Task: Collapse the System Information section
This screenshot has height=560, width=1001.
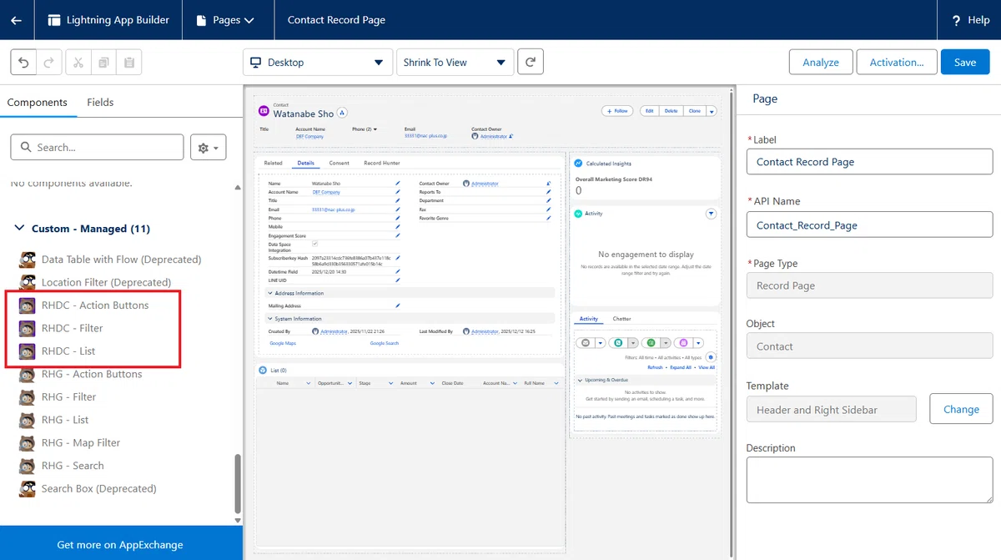Action: [x=269, y=319]
